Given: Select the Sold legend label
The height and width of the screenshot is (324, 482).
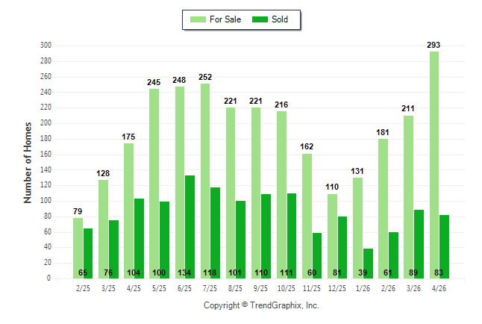Looking at the screenshot, I should click(280, 19).
